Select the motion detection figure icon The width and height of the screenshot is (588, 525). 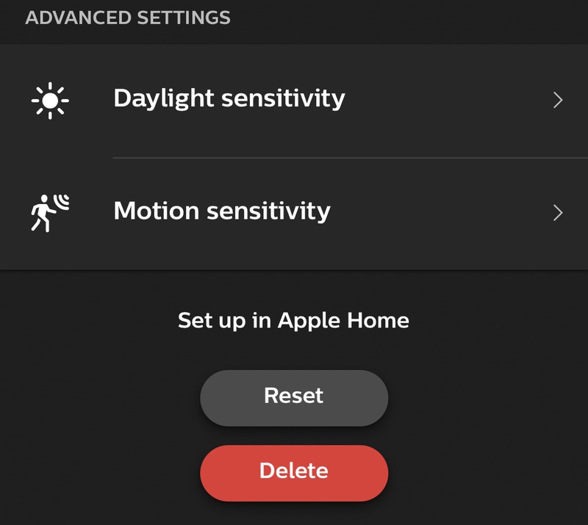tap(49, 213)
